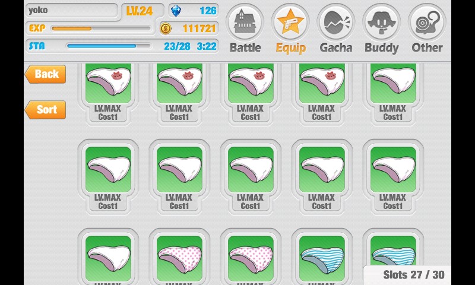Click the blue STA stamina bar
The image size is (475, 285).
point(109,46)
